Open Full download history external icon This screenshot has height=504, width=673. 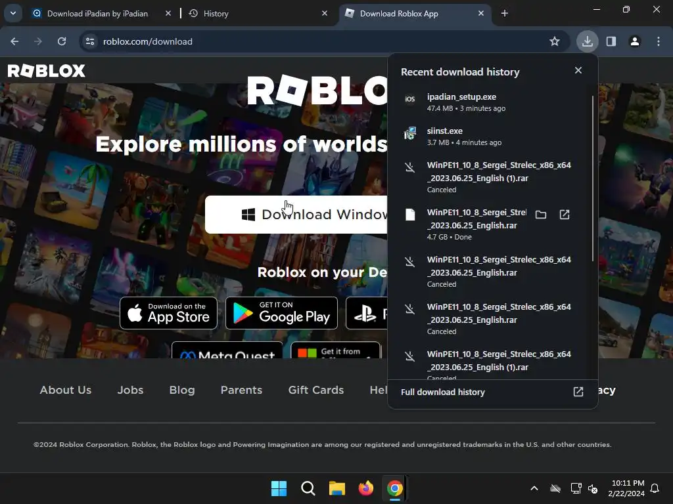pos(578,392)
